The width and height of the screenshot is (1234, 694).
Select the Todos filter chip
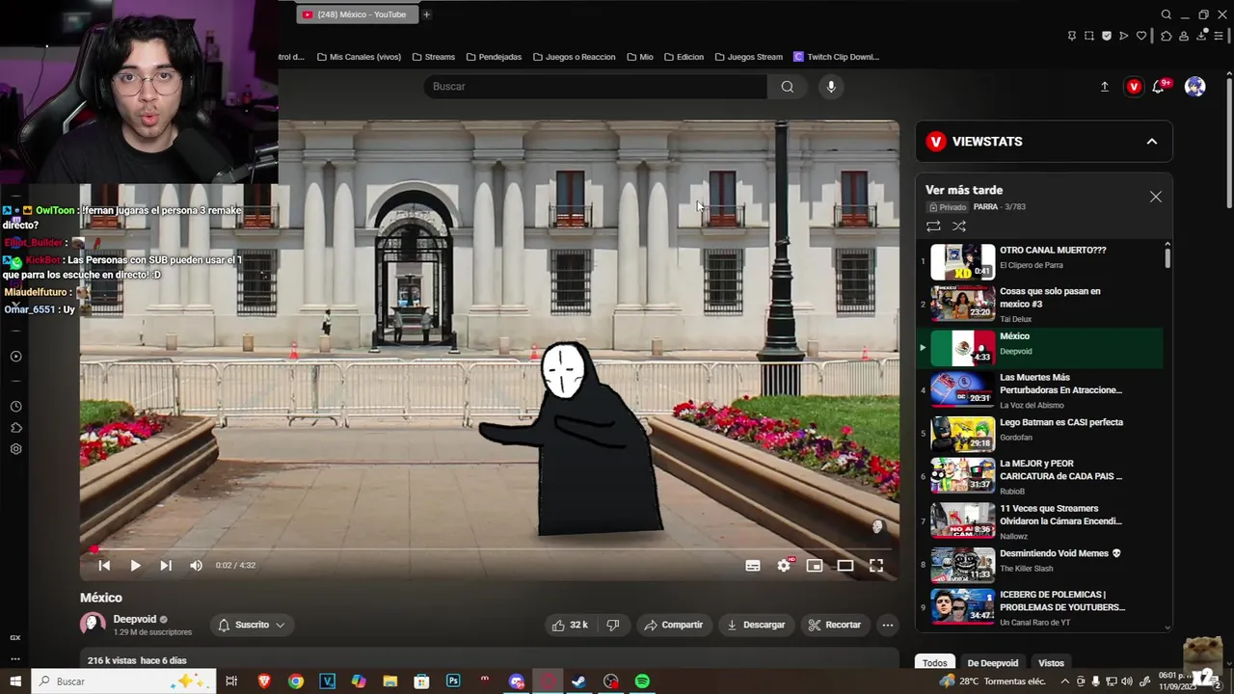935,663
